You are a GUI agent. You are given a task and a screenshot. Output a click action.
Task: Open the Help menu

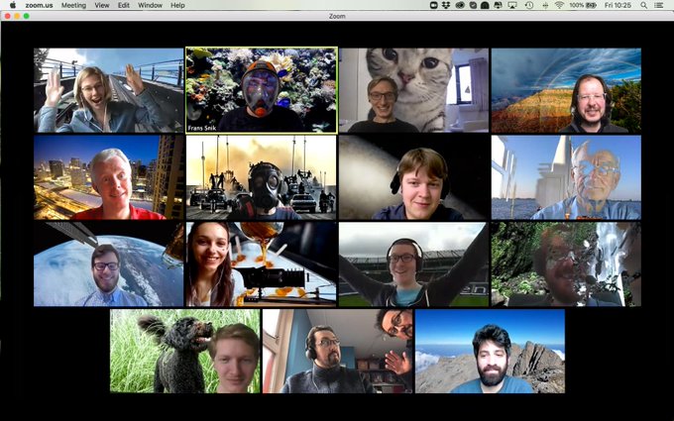click(177, 5)
